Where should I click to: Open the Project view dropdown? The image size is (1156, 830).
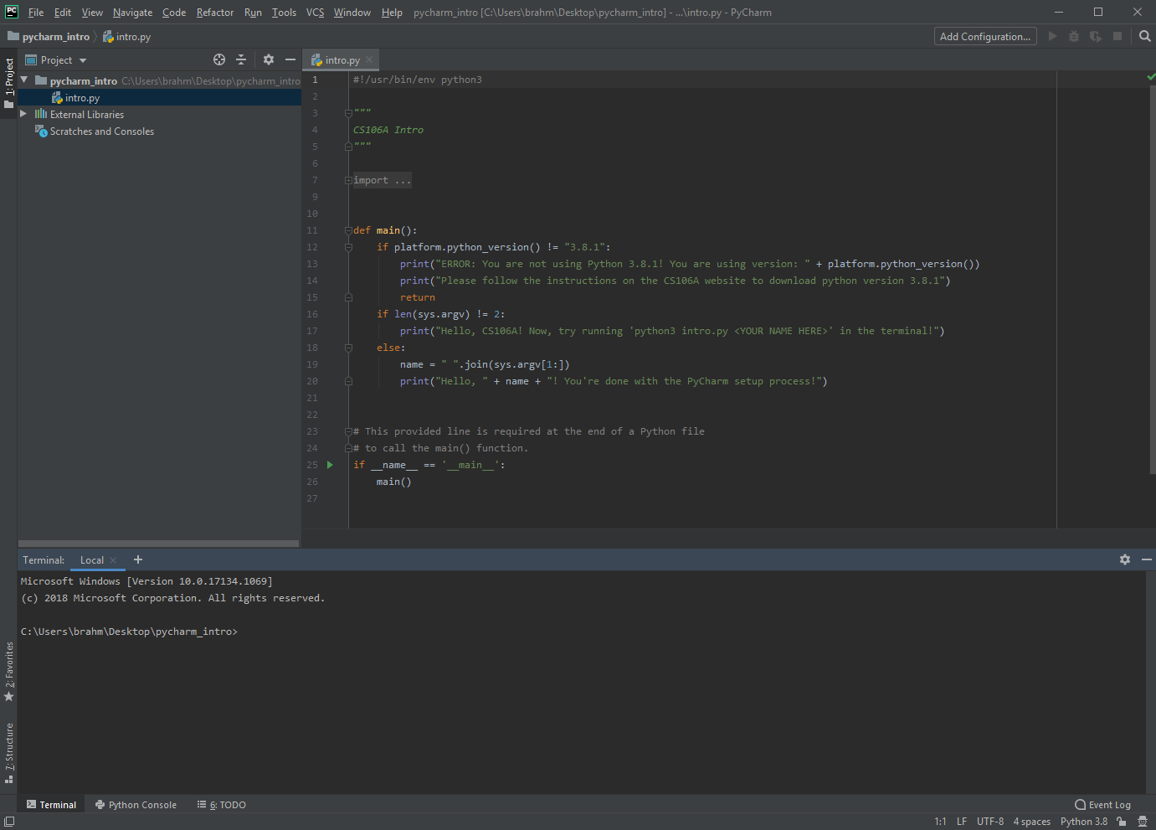tap(81, 59)
